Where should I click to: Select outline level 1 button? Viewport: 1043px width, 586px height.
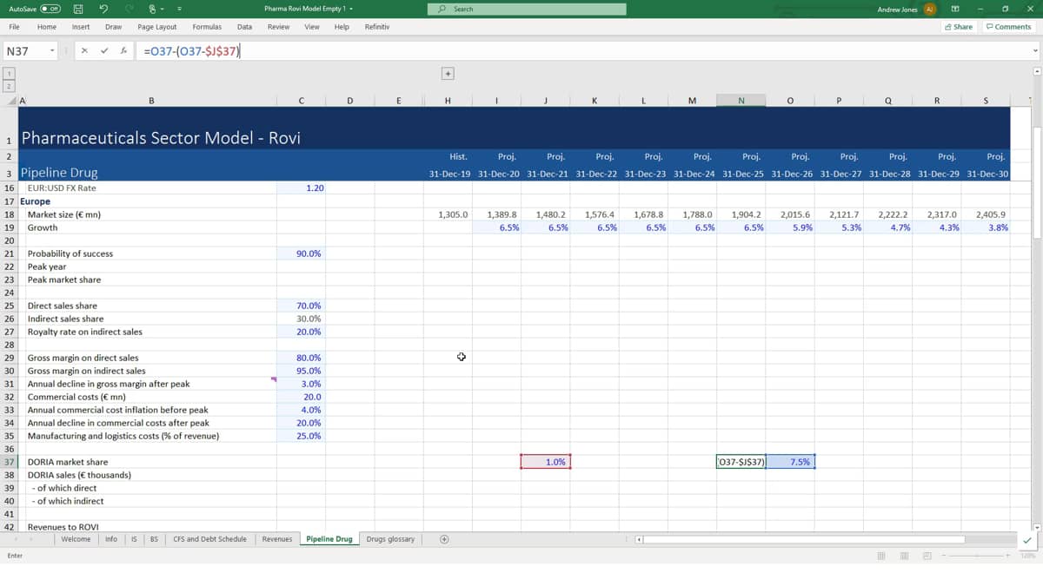tap(9, 74)
